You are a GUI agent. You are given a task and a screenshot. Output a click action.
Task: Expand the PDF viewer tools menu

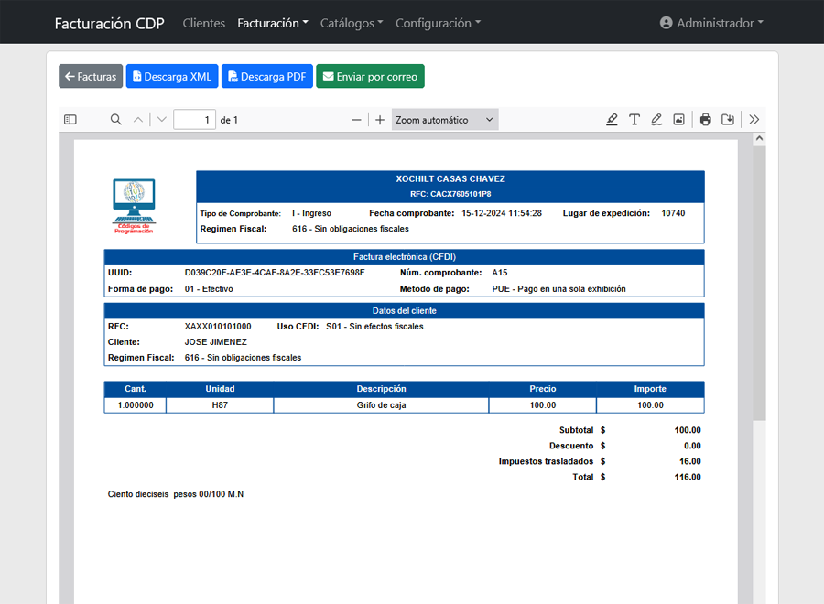click(754, 120)
